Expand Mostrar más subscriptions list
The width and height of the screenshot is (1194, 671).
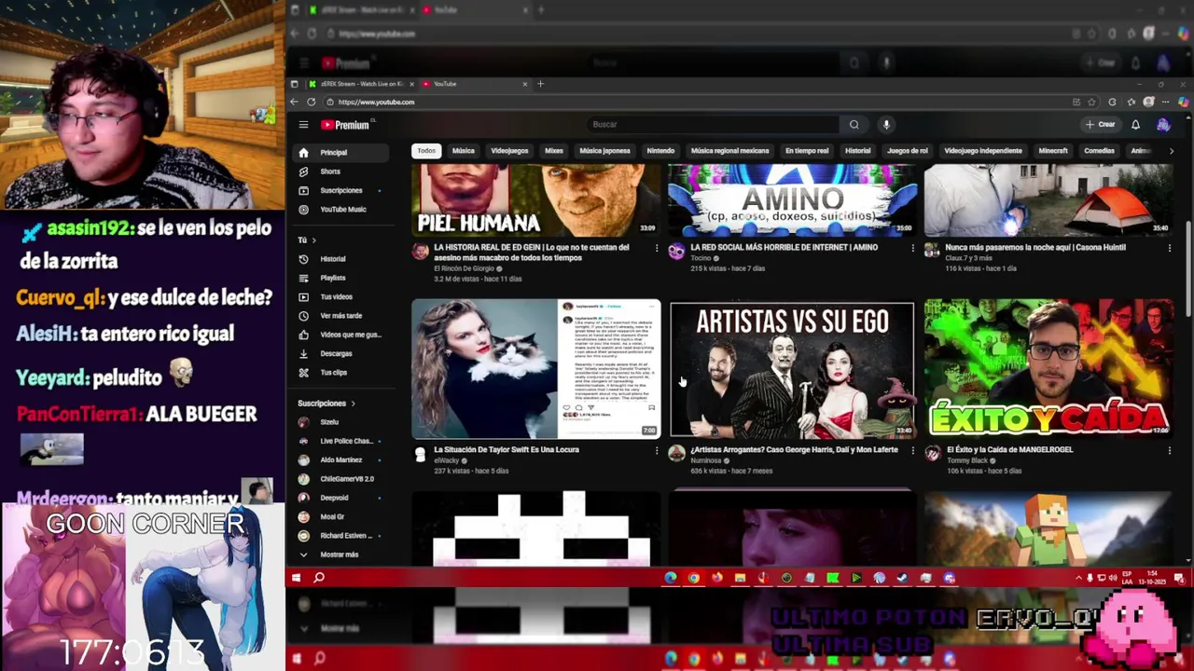click(340, 555)
